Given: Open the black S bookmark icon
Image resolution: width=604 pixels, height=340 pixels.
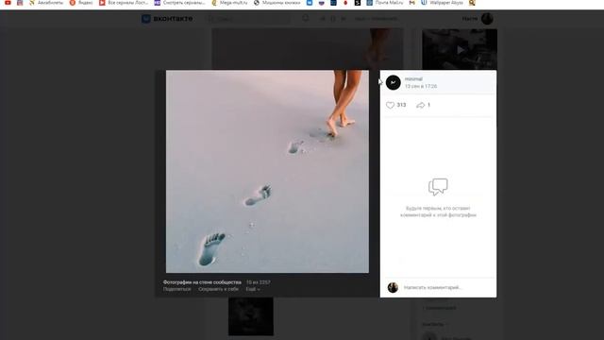Looking at the screenshot, I should tap(358, 3).
